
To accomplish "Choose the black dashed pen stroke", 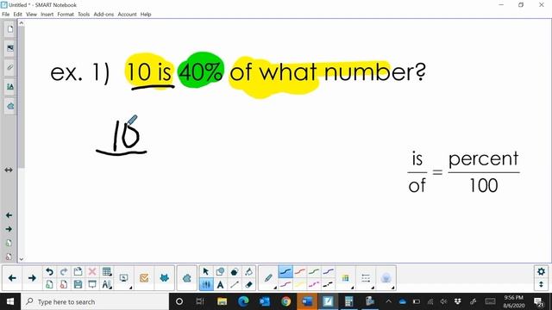I will click(x=328, y=284).
